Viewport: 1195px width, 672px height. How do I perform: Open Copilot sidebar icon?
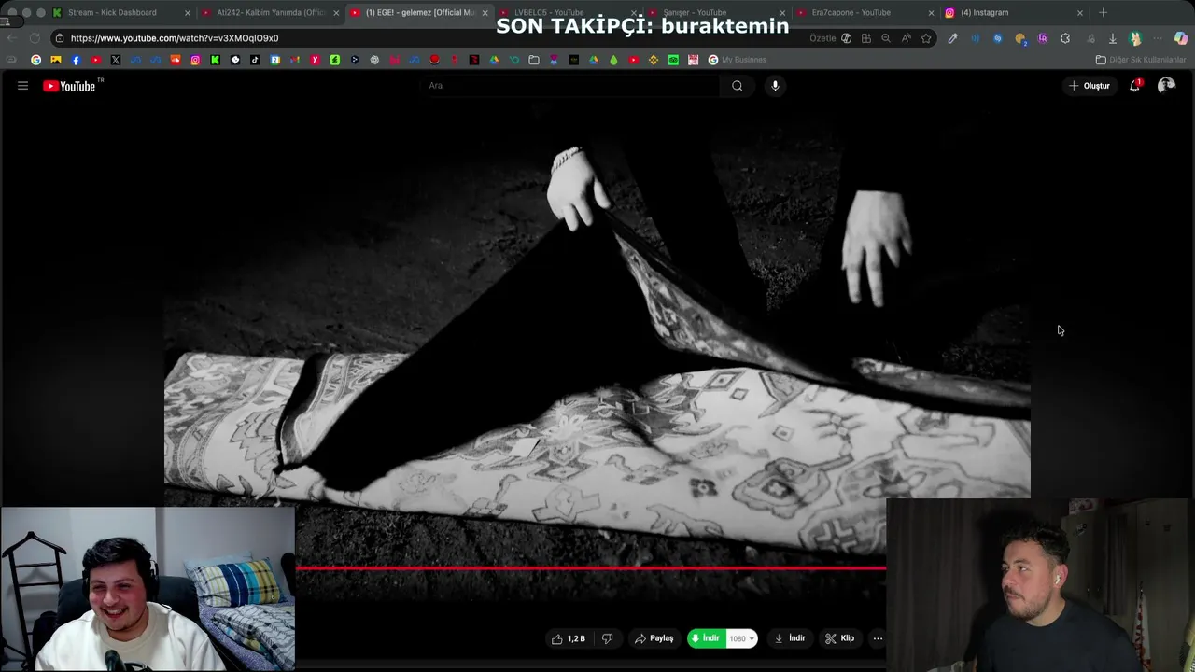[x=1181, y=38]
